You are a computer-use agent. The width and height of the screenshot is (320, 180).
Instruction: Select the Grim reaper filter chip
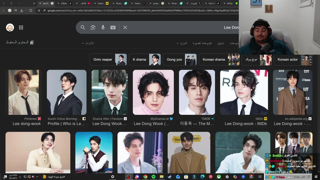(108, 59)
